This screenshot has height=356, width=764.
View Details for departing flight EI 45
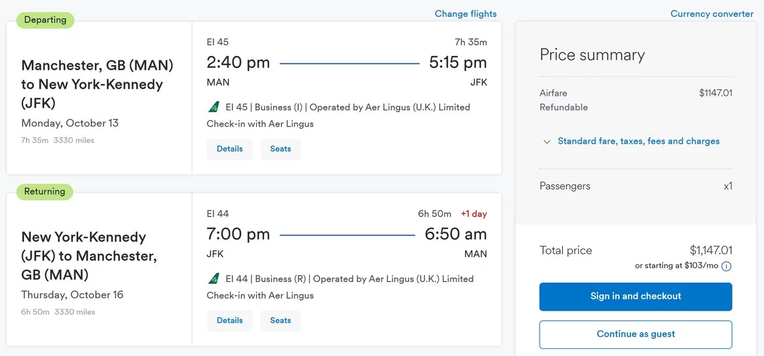pos(230,149)
